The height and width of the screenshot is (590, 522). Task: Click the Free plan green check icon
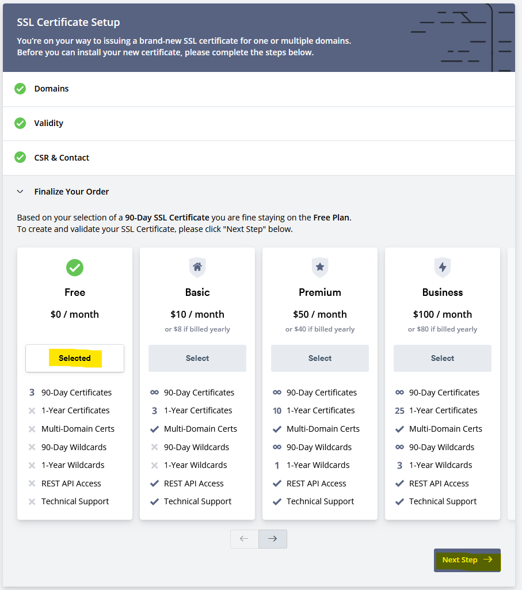pos(75,268)
